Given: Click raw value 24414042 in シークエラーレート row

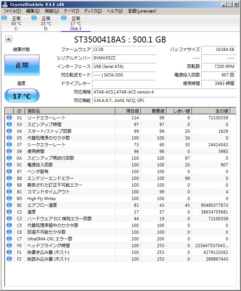Looking at the screenshot, I should tap(218, 144).
